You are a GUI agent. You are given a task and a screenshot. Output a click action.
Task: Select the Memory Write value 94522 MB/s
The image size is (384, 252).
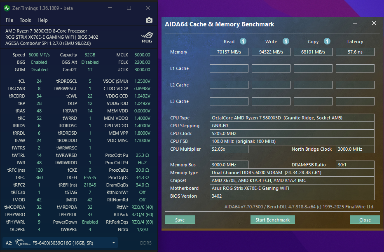[x=271, y=52]
